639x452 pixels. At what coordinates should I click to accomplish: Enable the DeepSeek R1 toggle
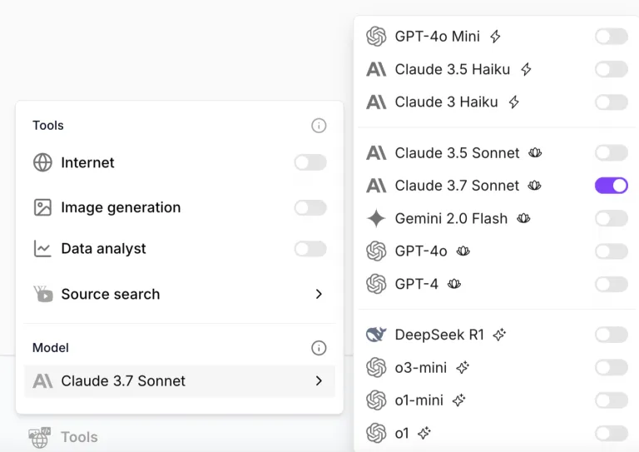[612, 335]
